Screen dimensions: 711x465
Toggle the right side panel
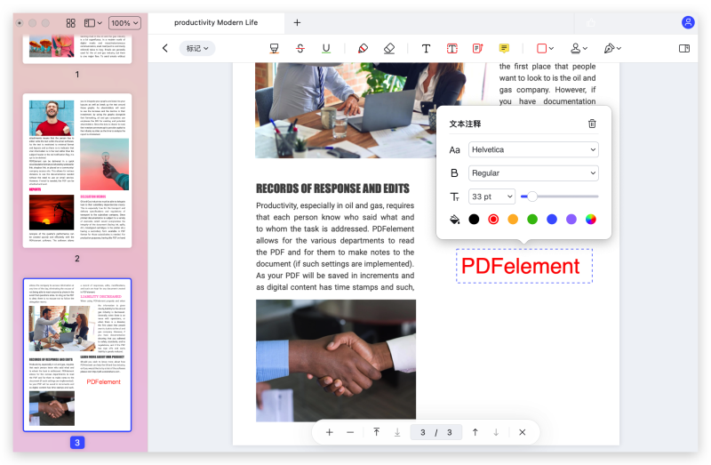pos(684,48)
